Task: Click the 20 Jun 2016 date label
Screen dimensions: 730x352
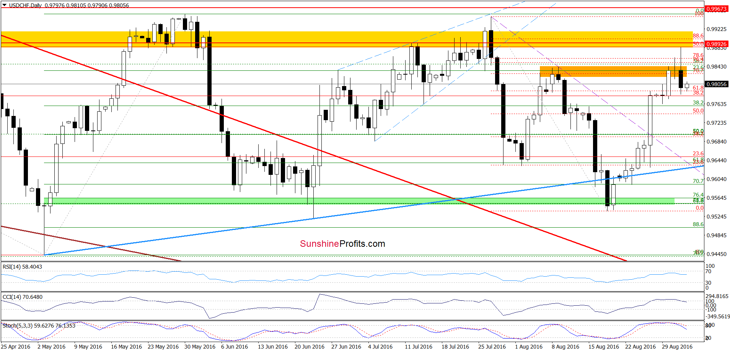Action: [x=310, y=347]
